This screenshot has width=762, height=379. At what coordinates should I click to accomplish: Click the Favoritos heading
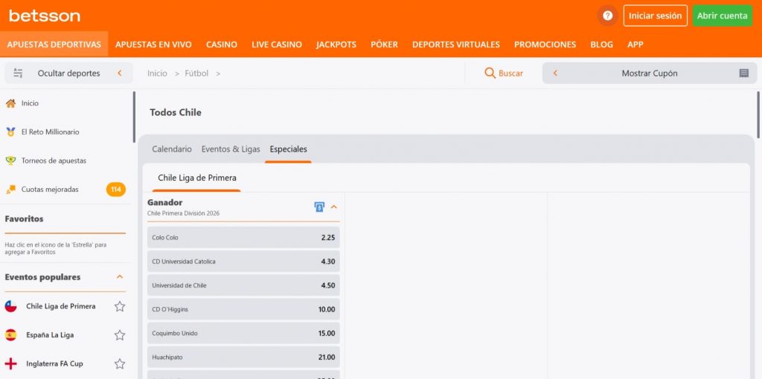click(24, 219)
